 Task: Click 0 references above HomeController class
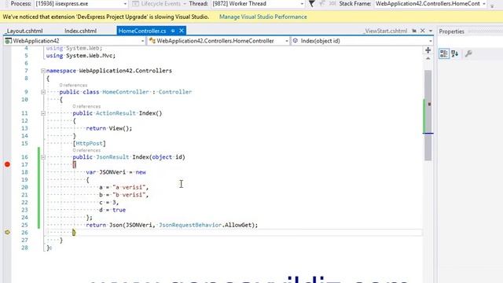(x=73, y=85)
